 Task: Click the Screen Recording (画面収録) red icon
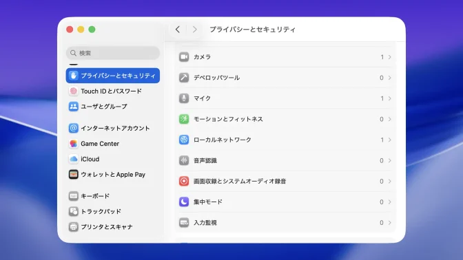click(x=184, y=181)
